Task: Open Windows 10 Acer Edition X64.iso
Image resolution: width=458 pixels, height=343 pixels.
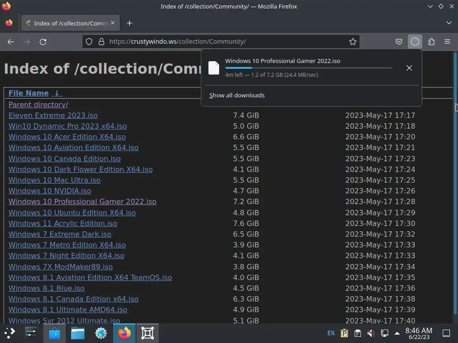Action: click(x=67, y=137)
